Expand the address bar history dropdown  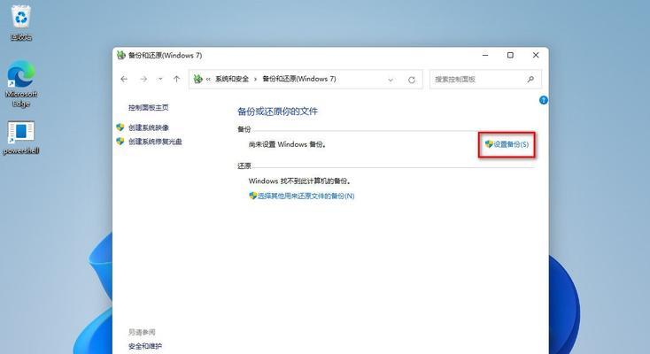pyautogui.click(x=391, y=80)
